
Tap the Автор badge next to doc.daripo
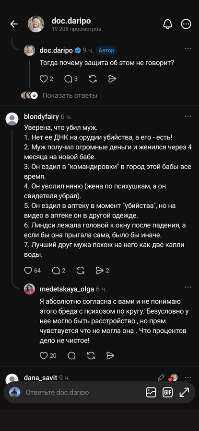tap(106, 51)
